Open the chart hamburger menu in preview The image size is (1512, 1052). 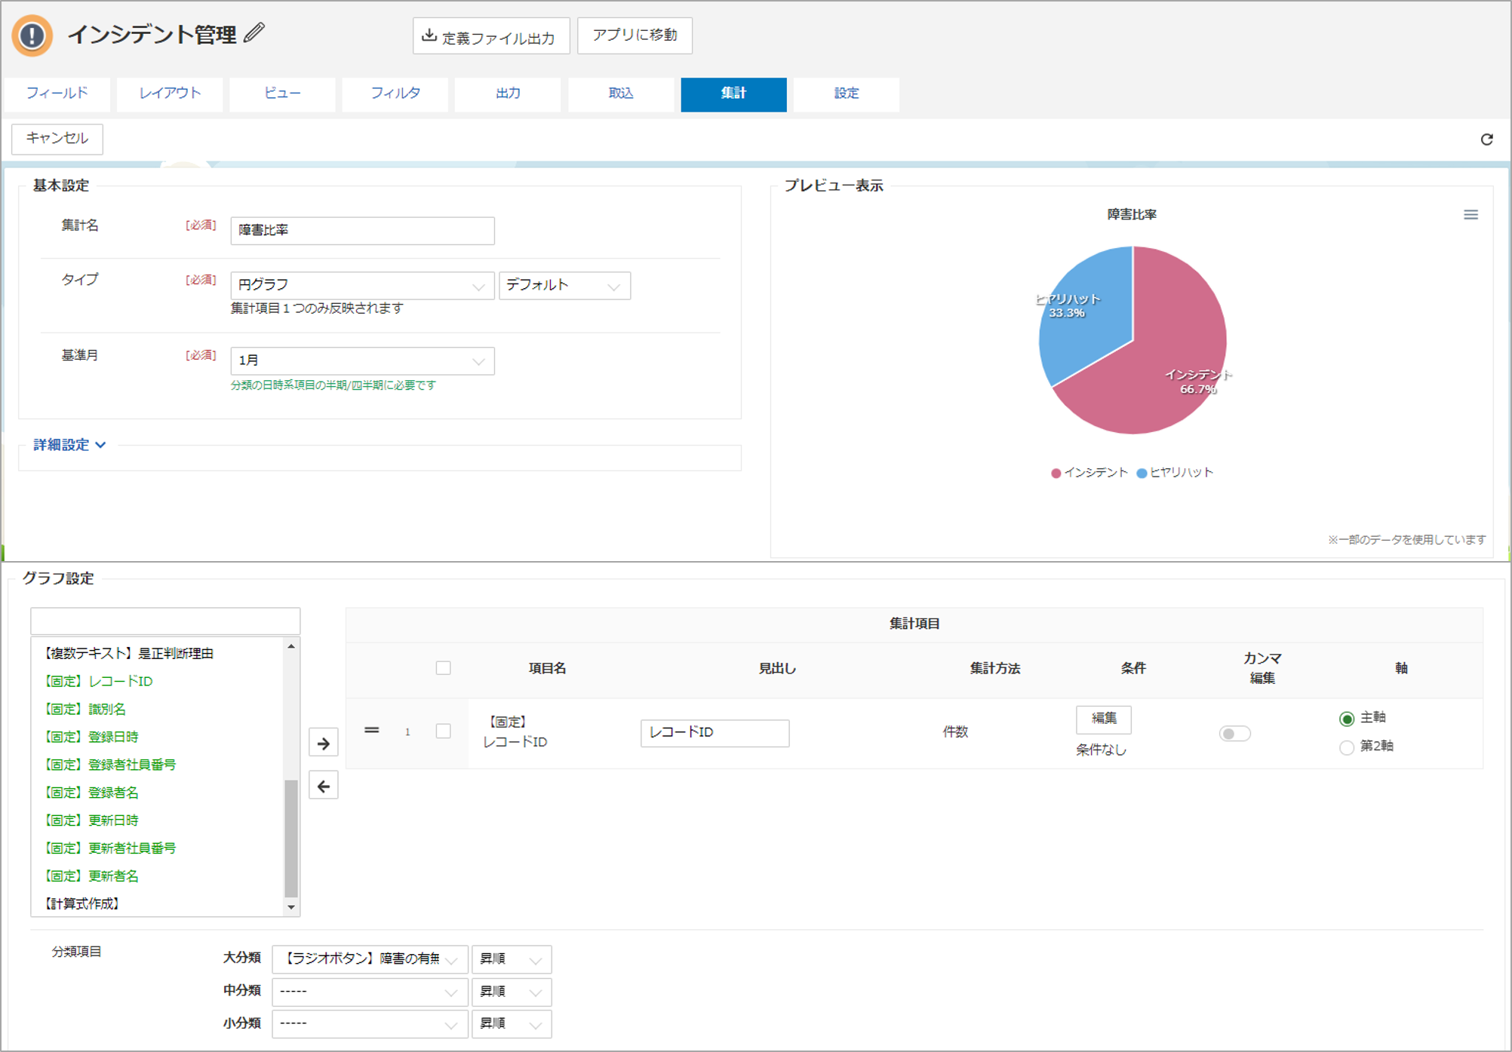tap(1471, 215)
